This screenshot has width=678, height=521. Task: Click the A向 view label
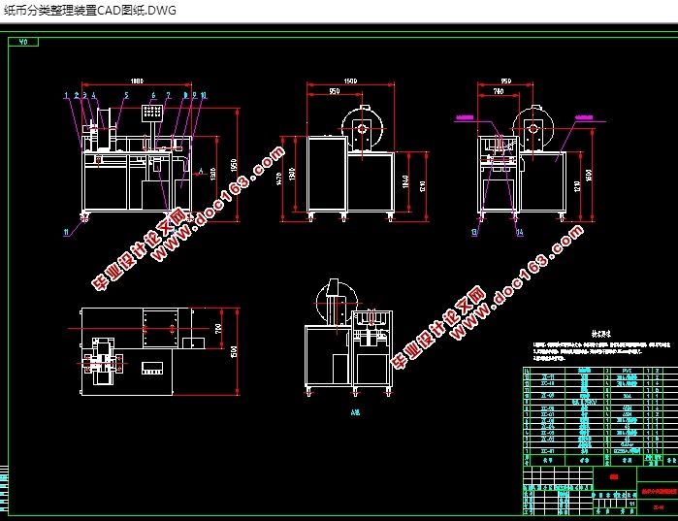pos(355,413)
